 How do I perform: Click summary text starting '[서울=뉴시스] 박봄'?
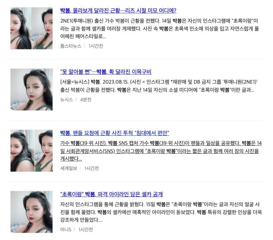[x=159, y=86]
